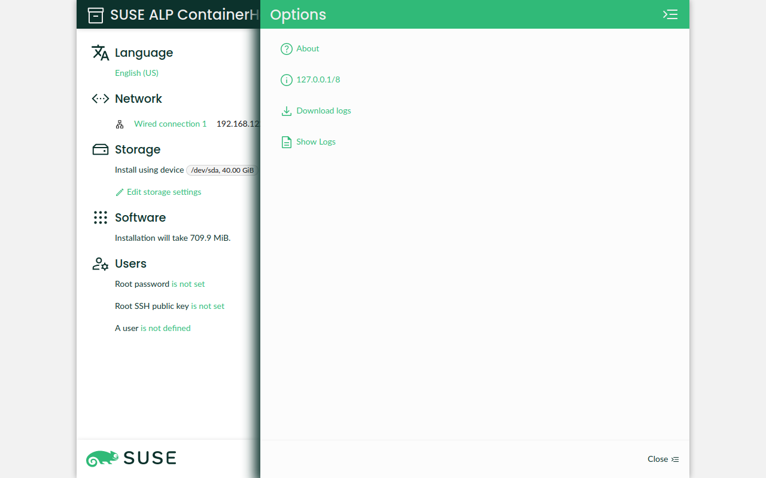The height and width of the screenshot is (478, 766).
Task: Collapse the Options sidebar via header icon
Action: 670,14
